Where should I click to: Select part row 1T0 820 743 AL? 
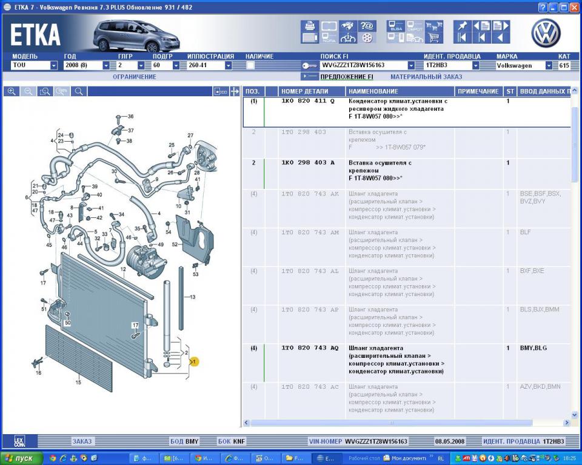[407, 286]
